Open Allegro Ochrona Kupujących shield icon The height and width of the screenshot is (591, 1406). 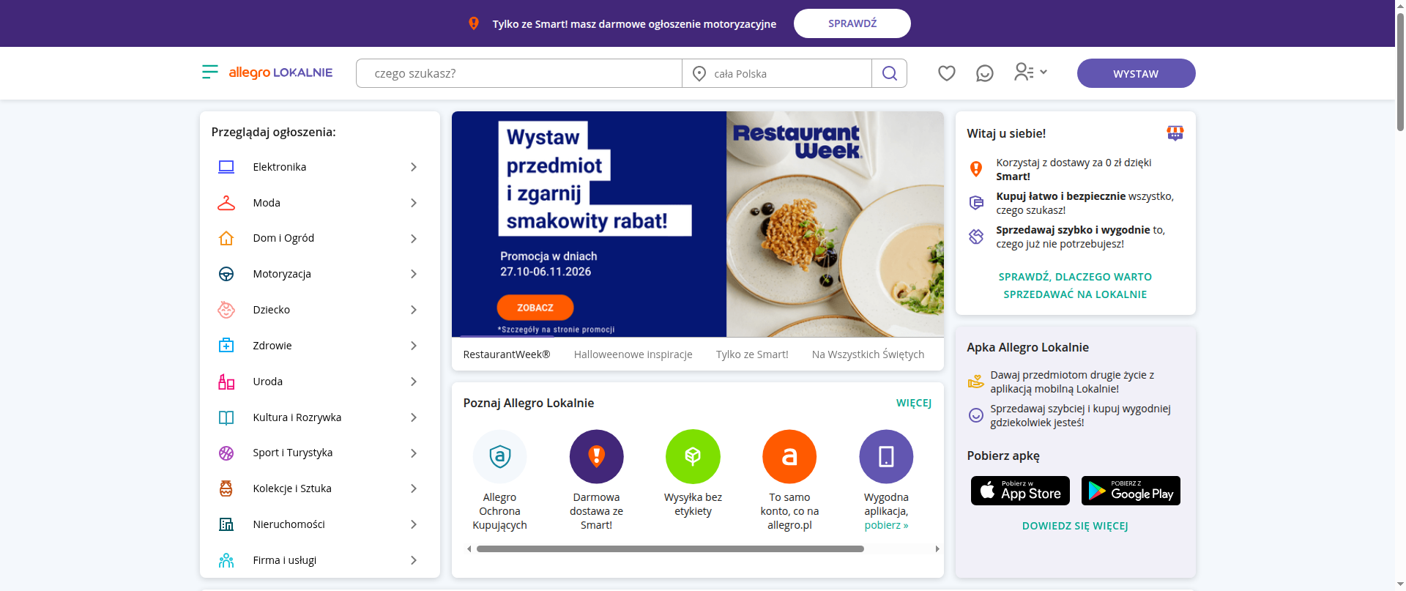(x=500, y=456)
